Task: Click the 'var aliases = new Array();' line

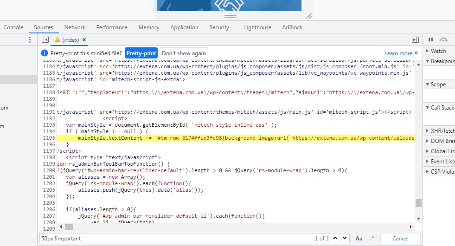Action: point(105,177)
